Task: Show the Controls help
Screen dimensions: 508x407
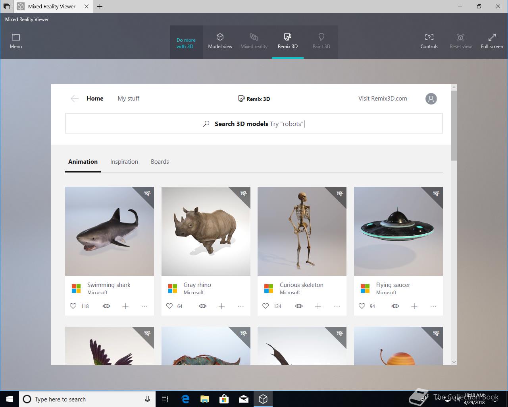Action: click(429, 41)
